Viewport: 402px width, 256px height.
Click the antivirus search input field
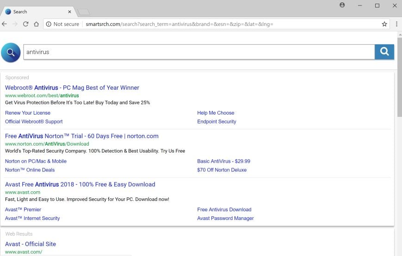tap(199, 52)
